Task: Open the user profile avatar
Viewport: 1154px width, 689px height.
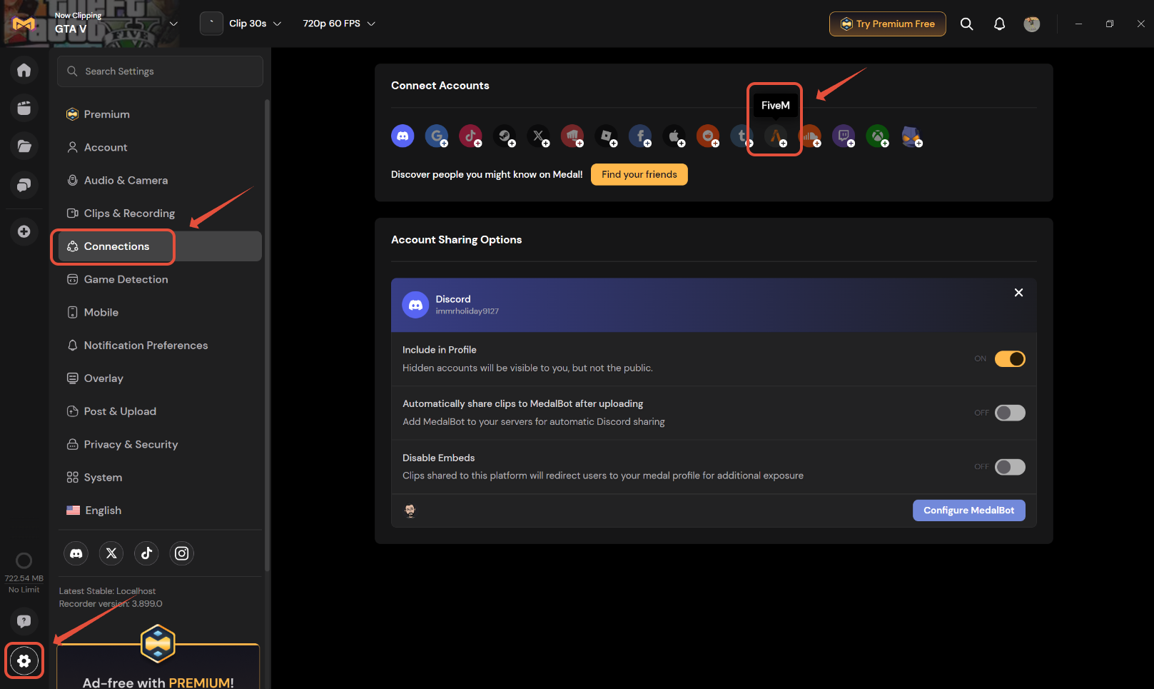Action: pos(1032,24)
